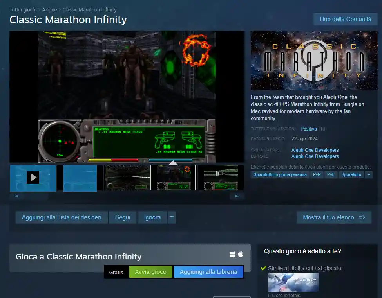Click the 'Gratis' price label
The image size is (382, 298).
(x=116, y=272)
